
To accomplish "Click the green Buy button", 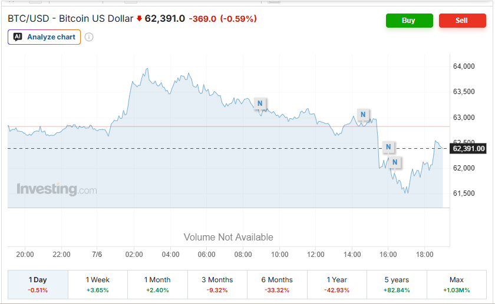I will 410,21.
